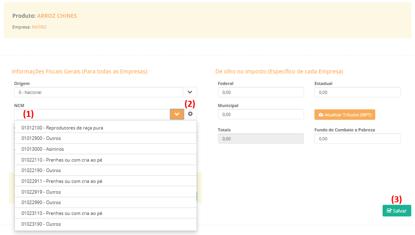Click the NCM search input field
The height and width of the screenshot is (235, 415).
(x=92, y=114)
